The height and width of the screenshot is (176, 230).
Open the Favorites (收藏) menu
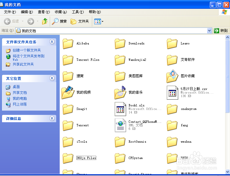(61, 12)
